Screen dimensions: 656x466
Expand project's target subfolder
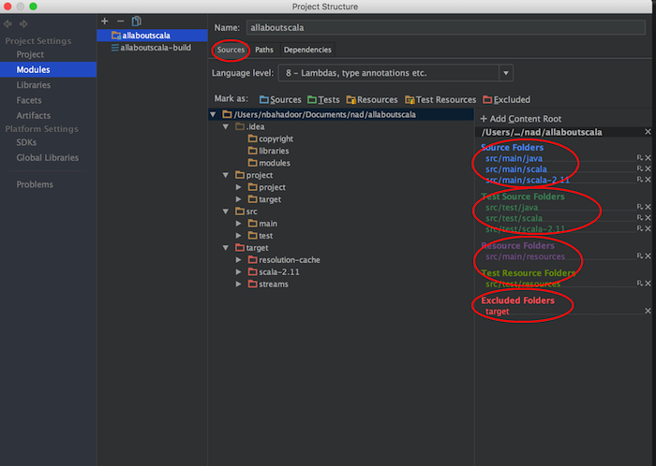click(238, 199)
